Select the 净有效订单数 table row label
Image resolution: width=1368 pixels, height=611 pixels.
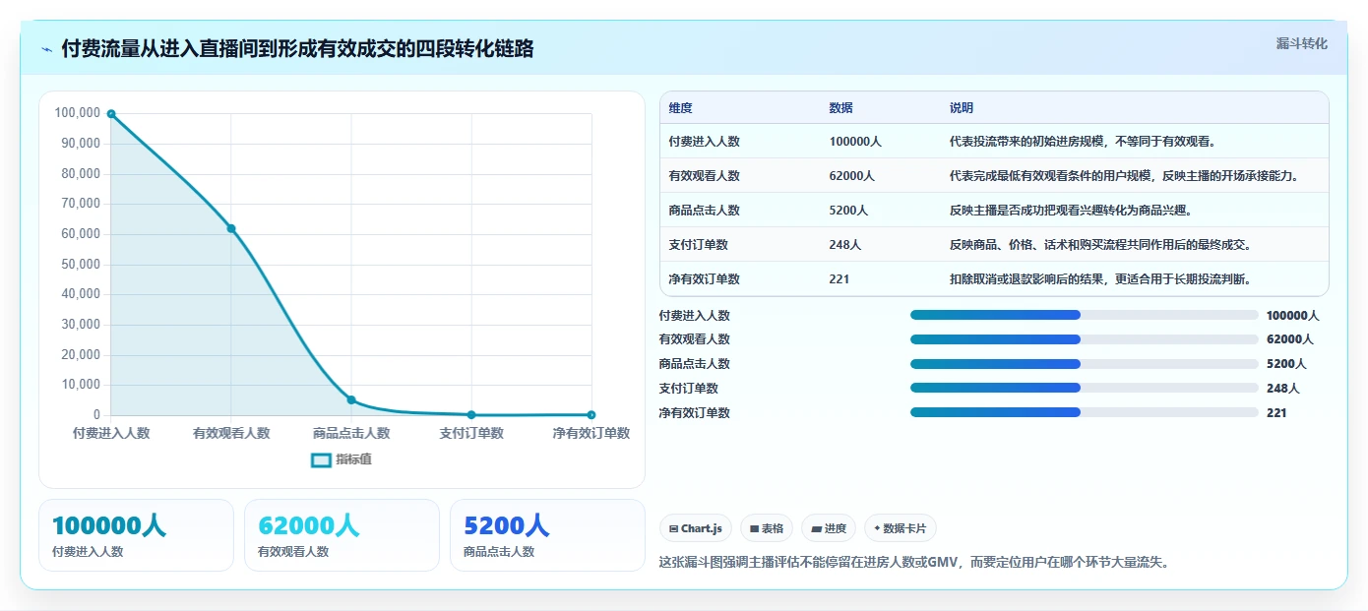tap(704, 279)
